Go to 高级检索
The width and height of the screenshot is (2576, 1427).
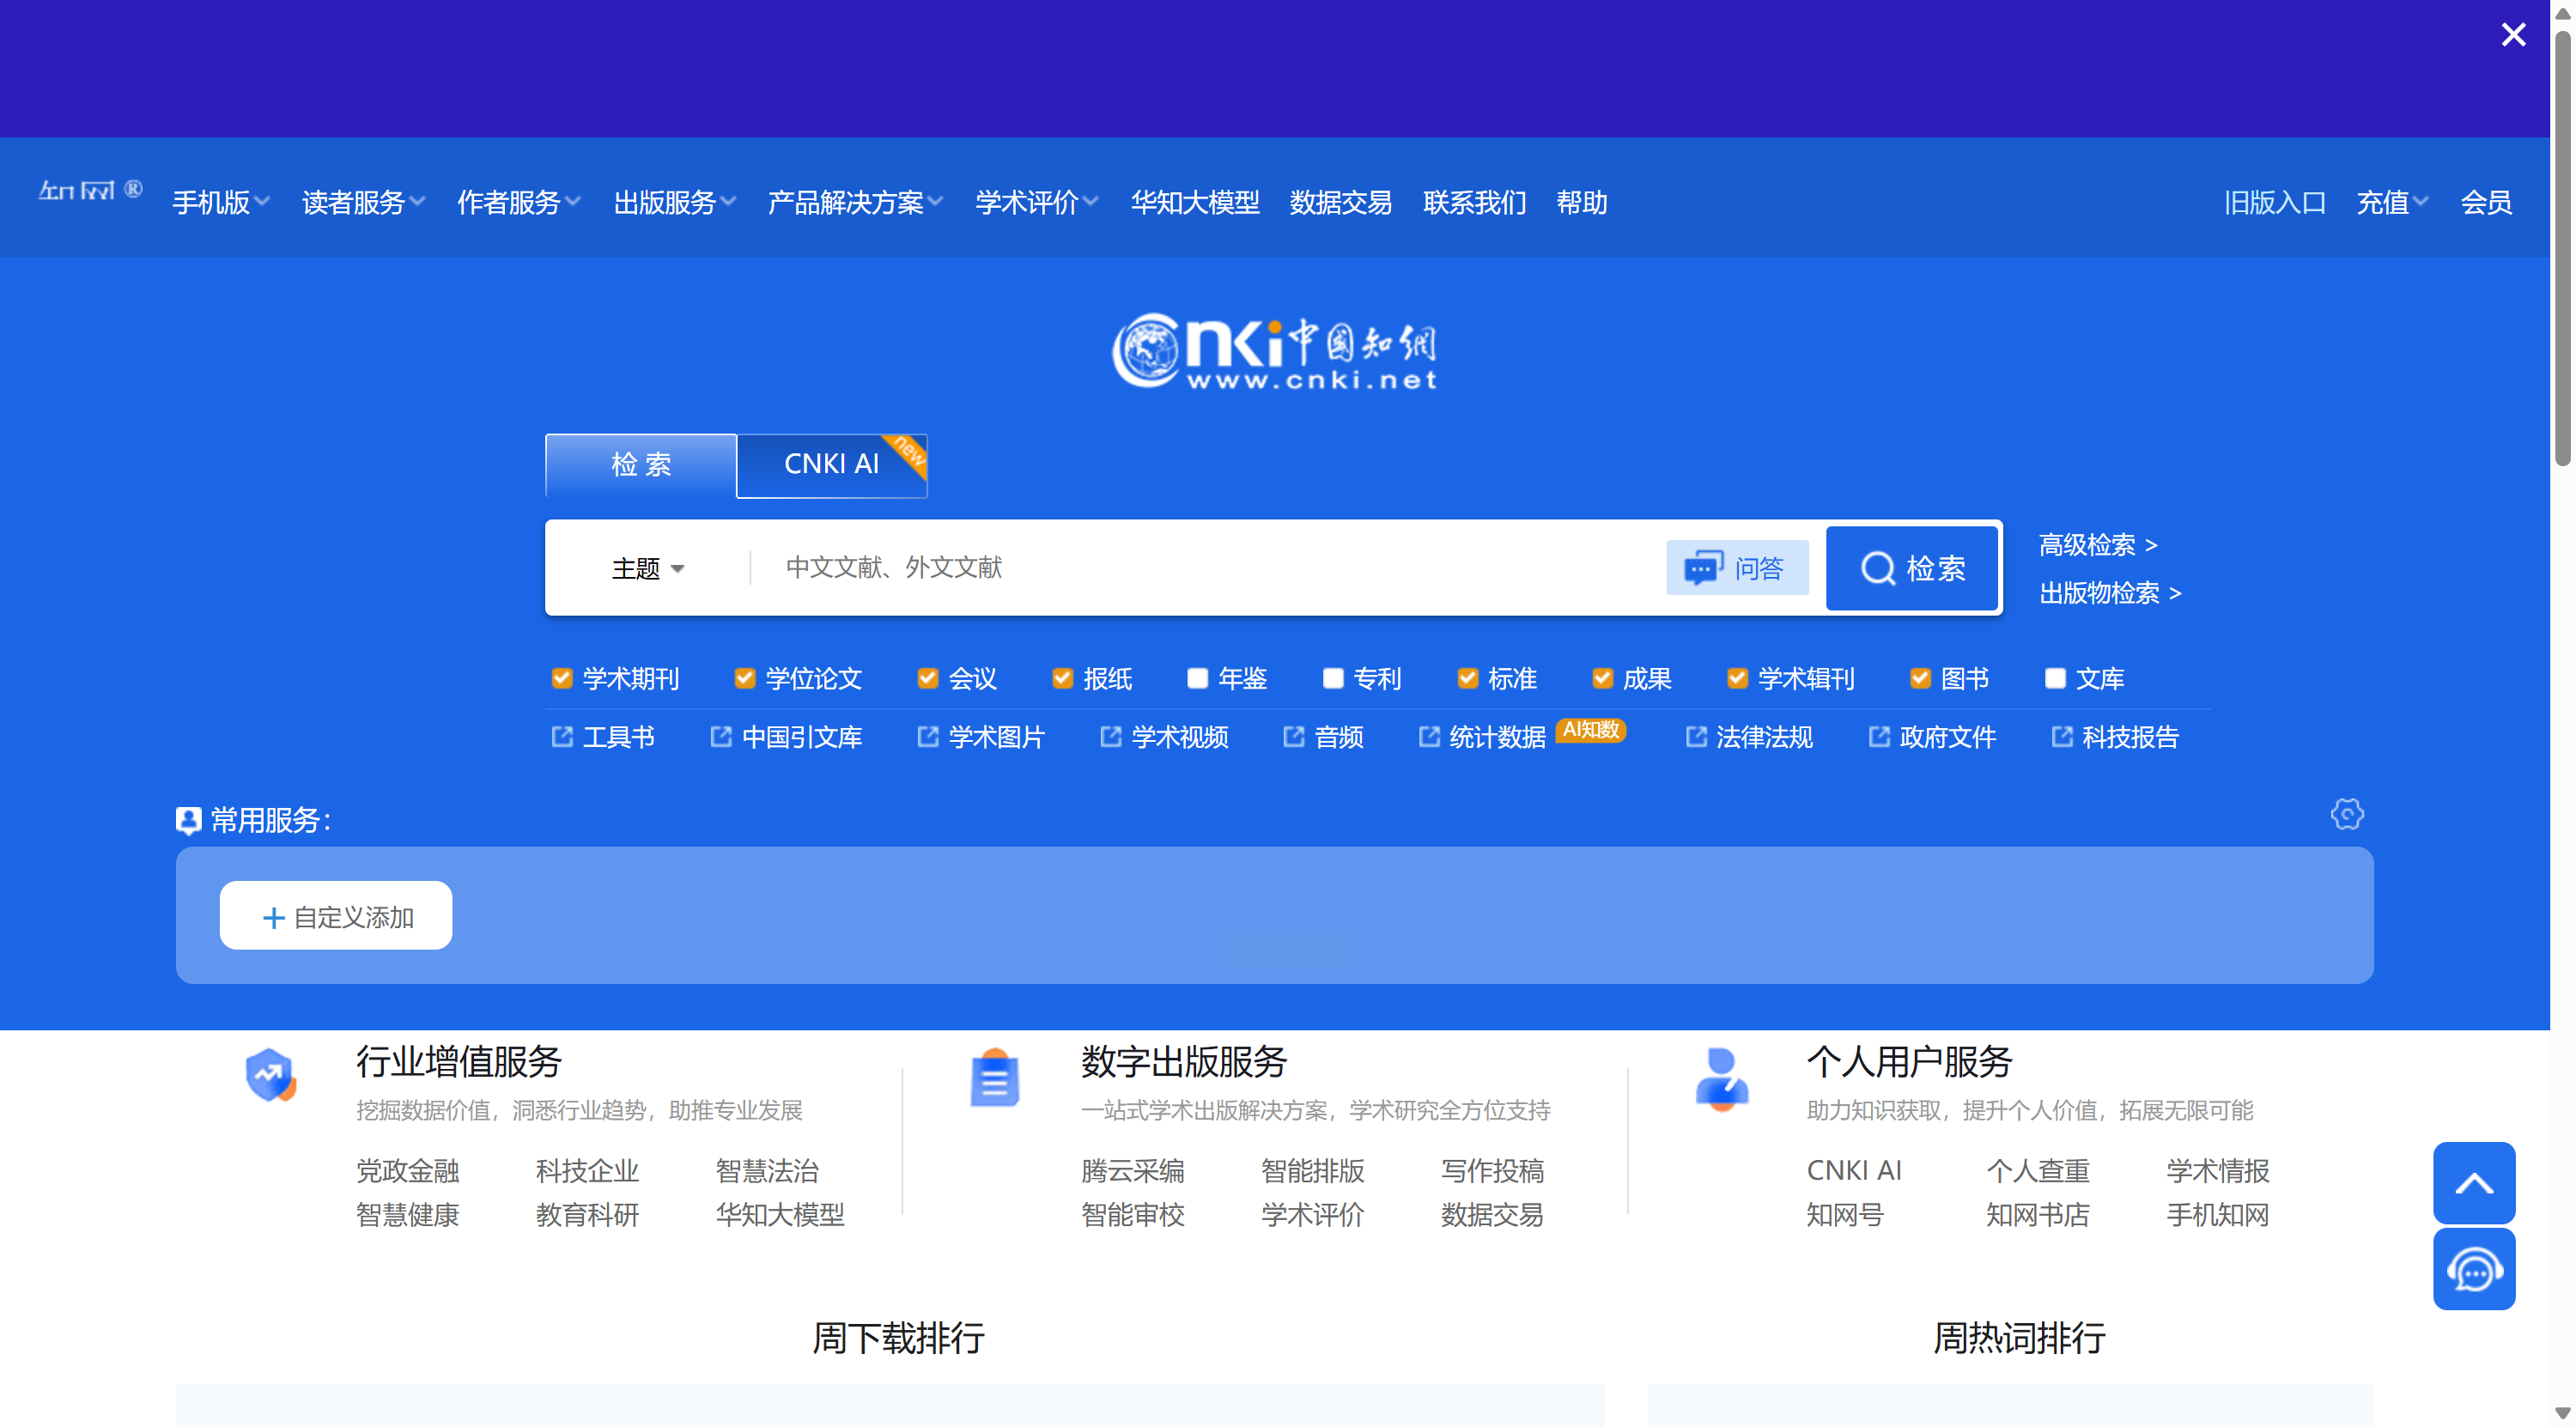click(2098, 545)
